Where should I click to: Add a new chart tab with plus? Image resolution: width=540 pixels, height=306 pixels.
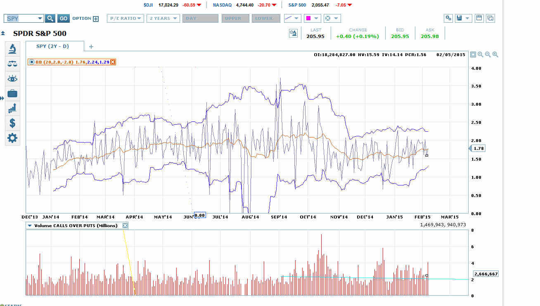pos(91,47)
